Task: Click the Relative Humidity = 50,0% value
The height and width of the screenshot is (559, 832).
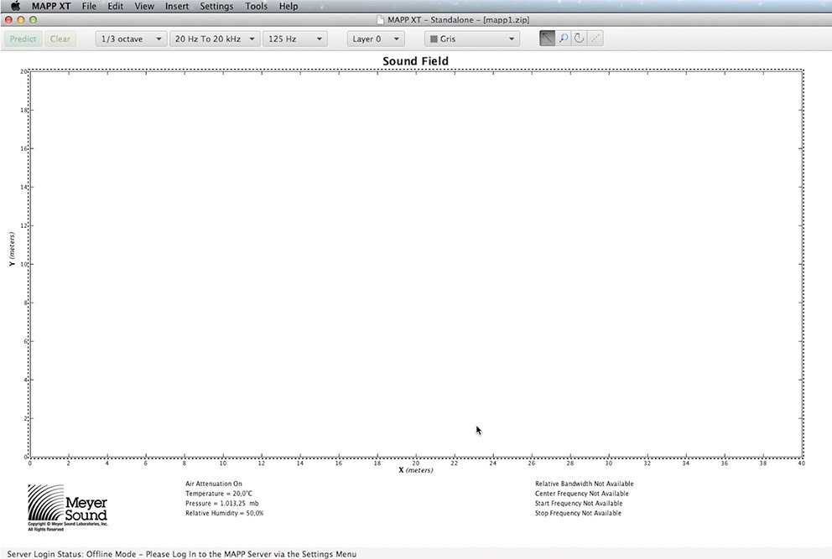Action: 225,513
